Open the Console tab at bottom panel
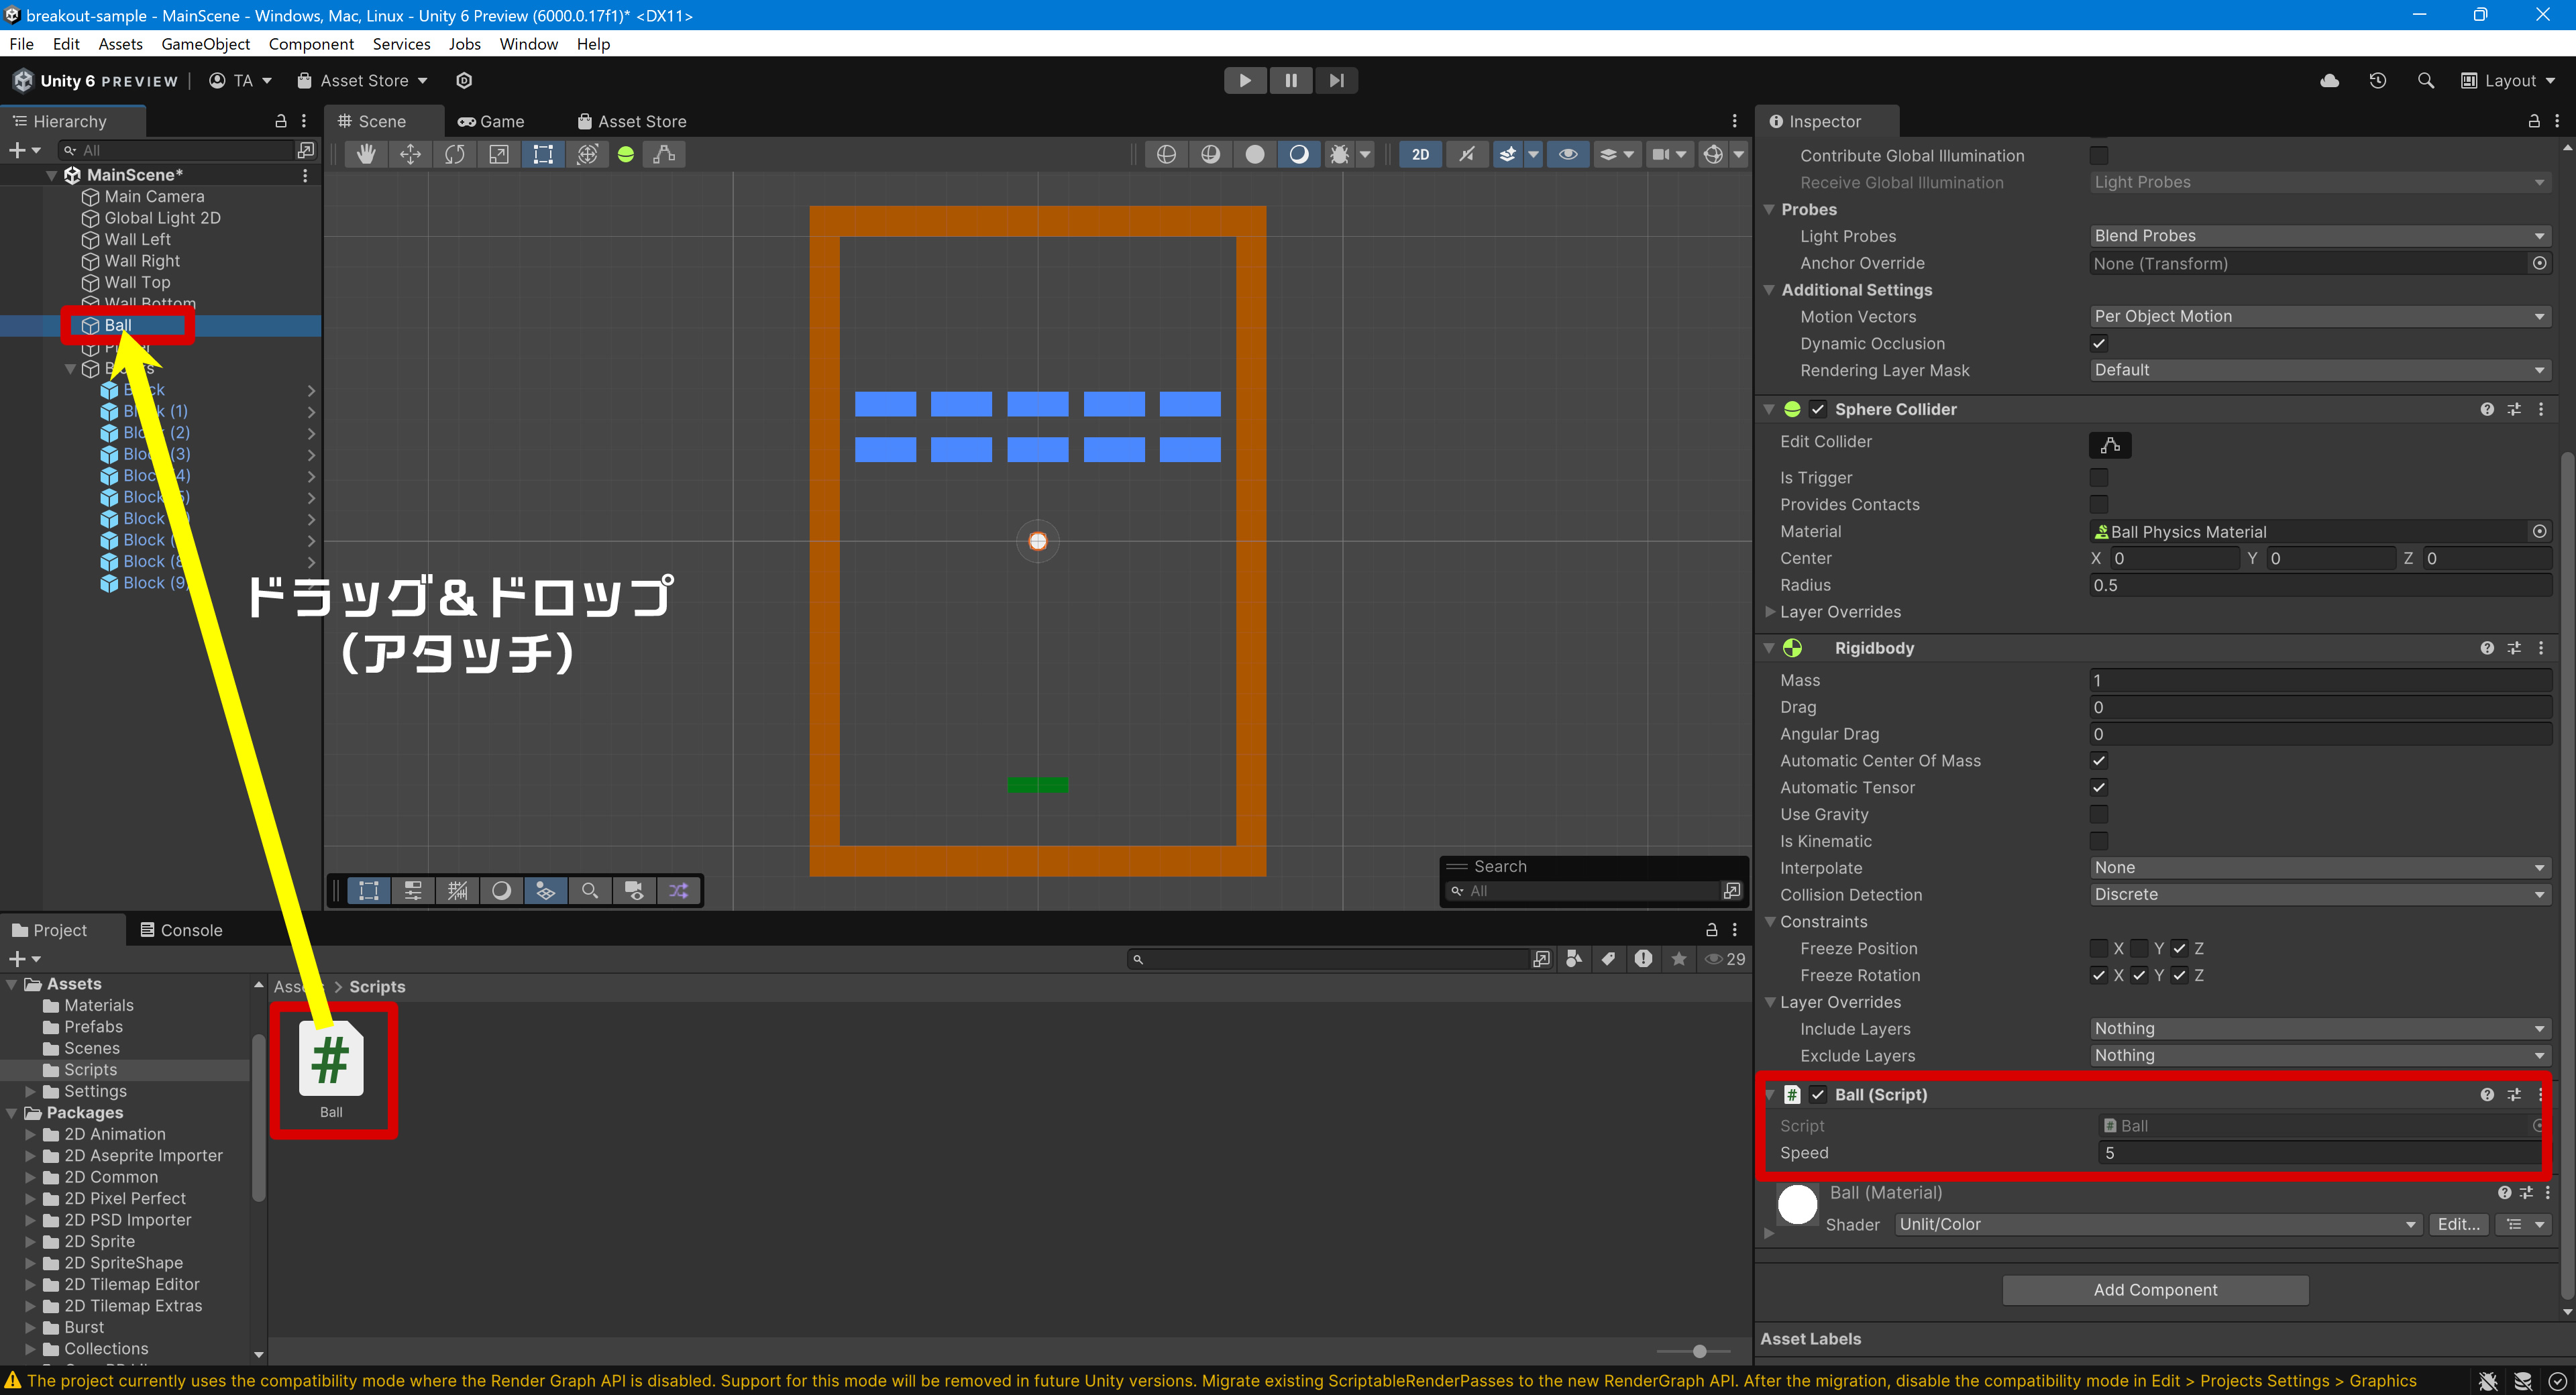This screenshot has width=2576, height=1395. [191, 930]
